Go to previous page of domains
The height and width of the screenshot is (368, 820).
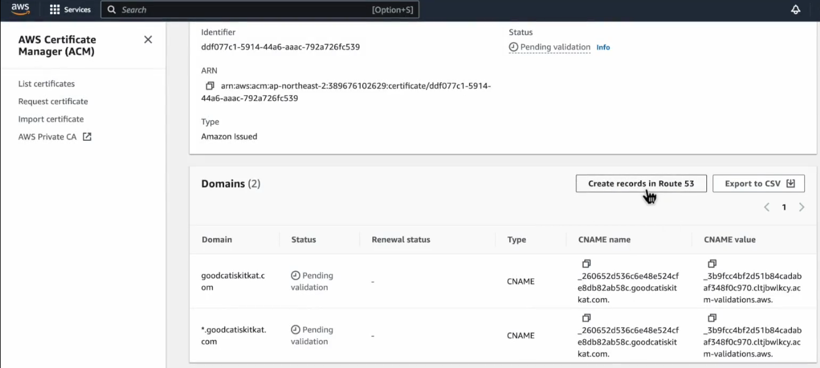tap(767, 207)
